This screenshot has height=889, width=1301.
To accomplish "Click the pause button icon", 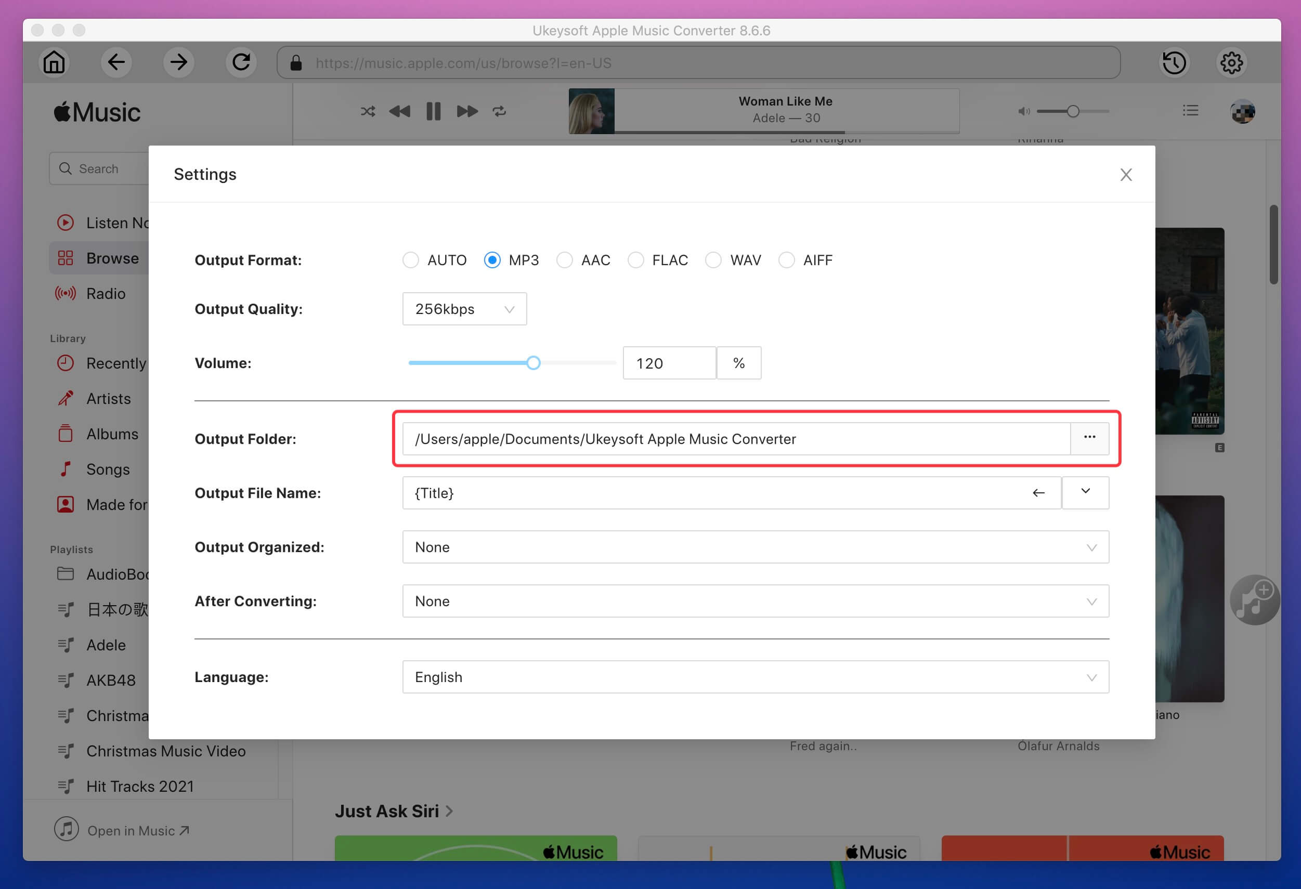I will (x=434, y=110).
